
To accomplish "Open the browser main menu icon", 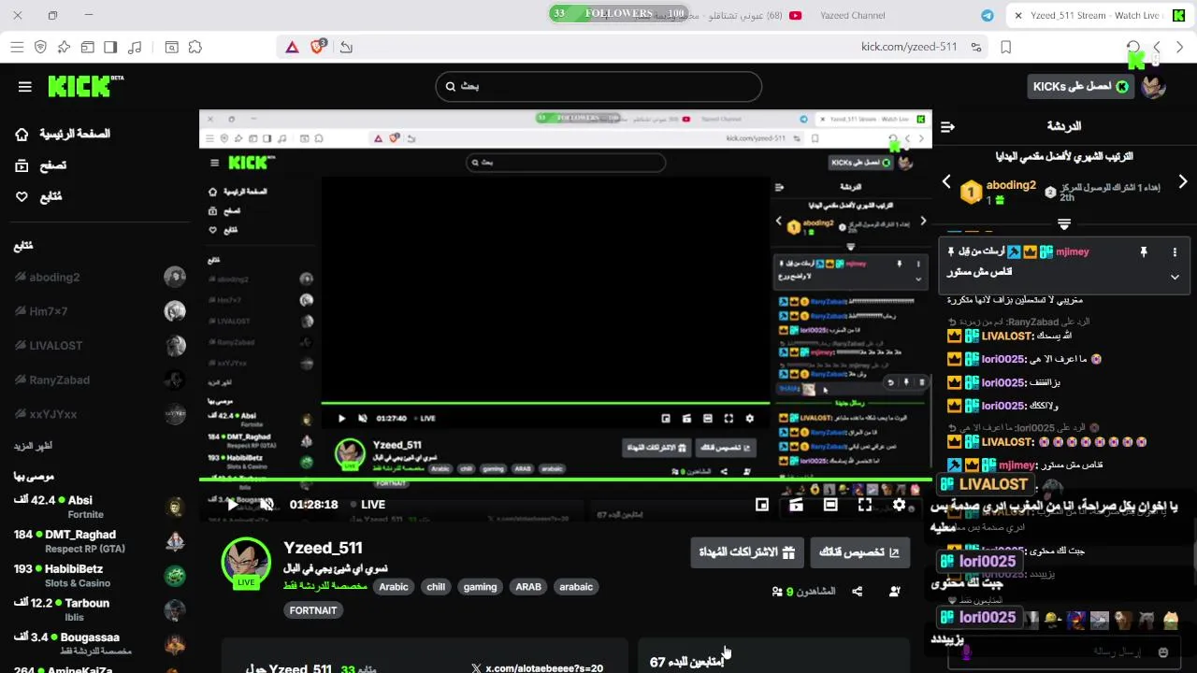I will click(x=17, y=47).
